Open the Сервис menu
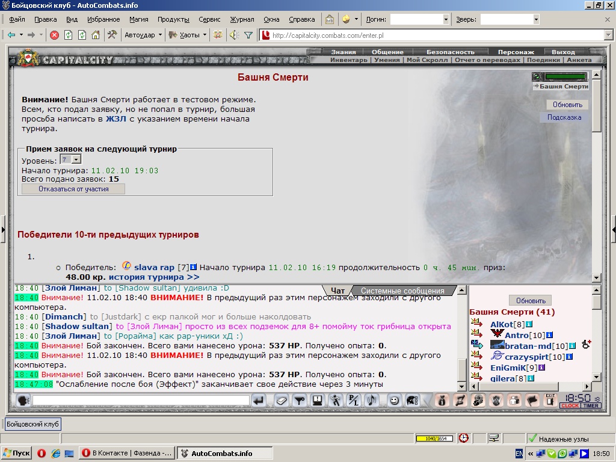616x462 pixels. click(x=209, y=19)
